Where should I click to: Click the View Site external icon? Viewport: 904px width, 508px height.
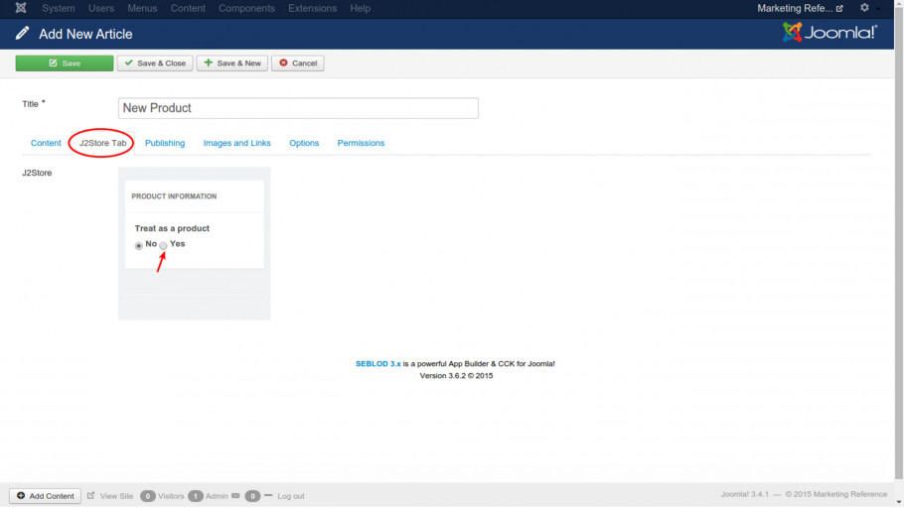[x=90, y=495]
